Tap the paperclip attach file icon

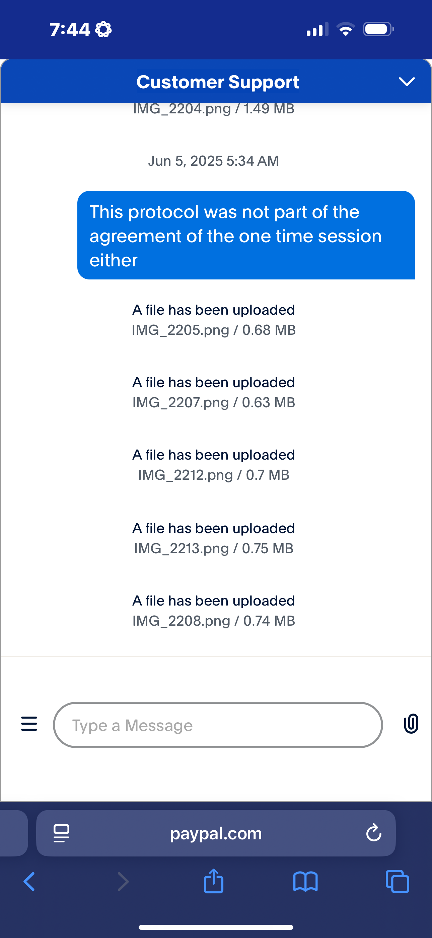click(411, 724)
